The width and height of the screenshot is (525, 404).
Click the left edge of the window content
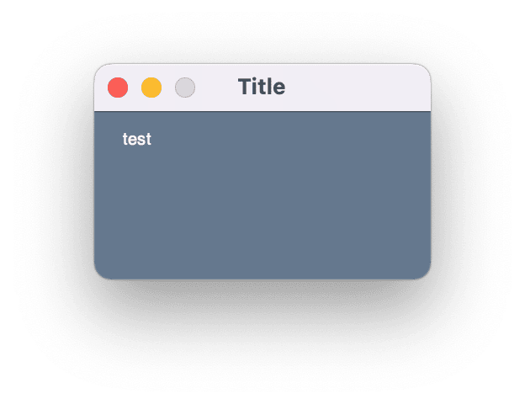pyautogui.click(x=95, y=195)
